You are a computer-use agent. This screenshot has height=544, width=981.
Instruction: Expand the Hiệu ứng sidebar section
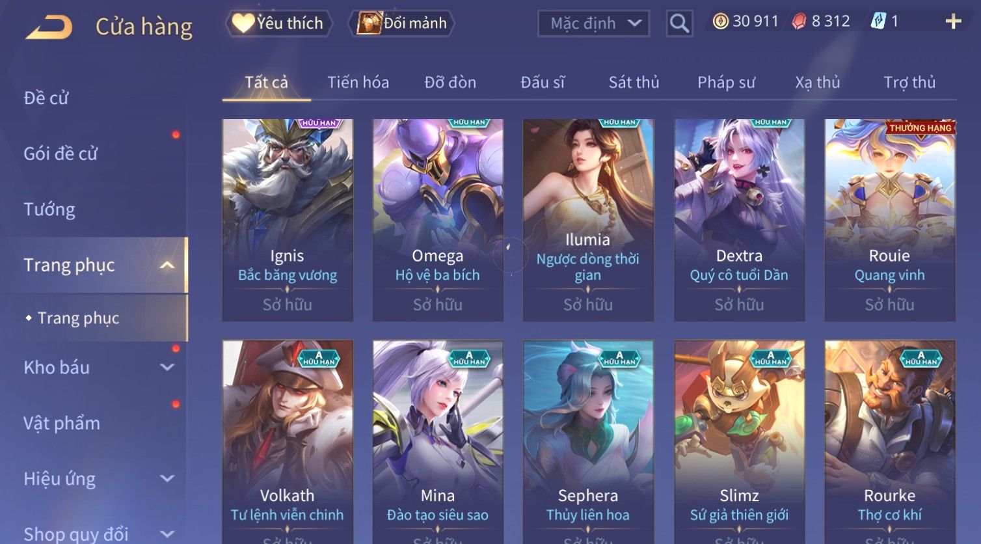[x=167, y=478]
